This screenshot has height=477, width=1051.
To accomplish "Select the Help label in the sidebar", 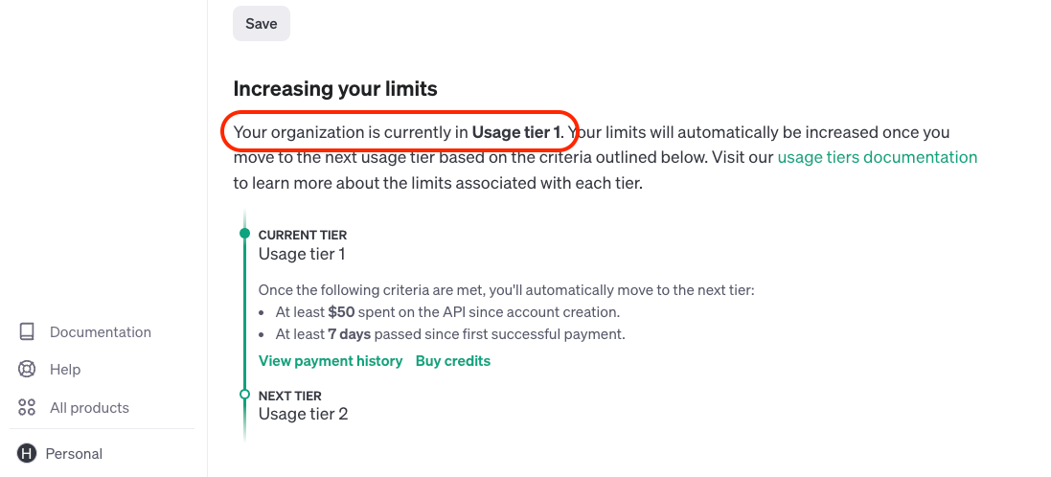I will coord(65,370).
